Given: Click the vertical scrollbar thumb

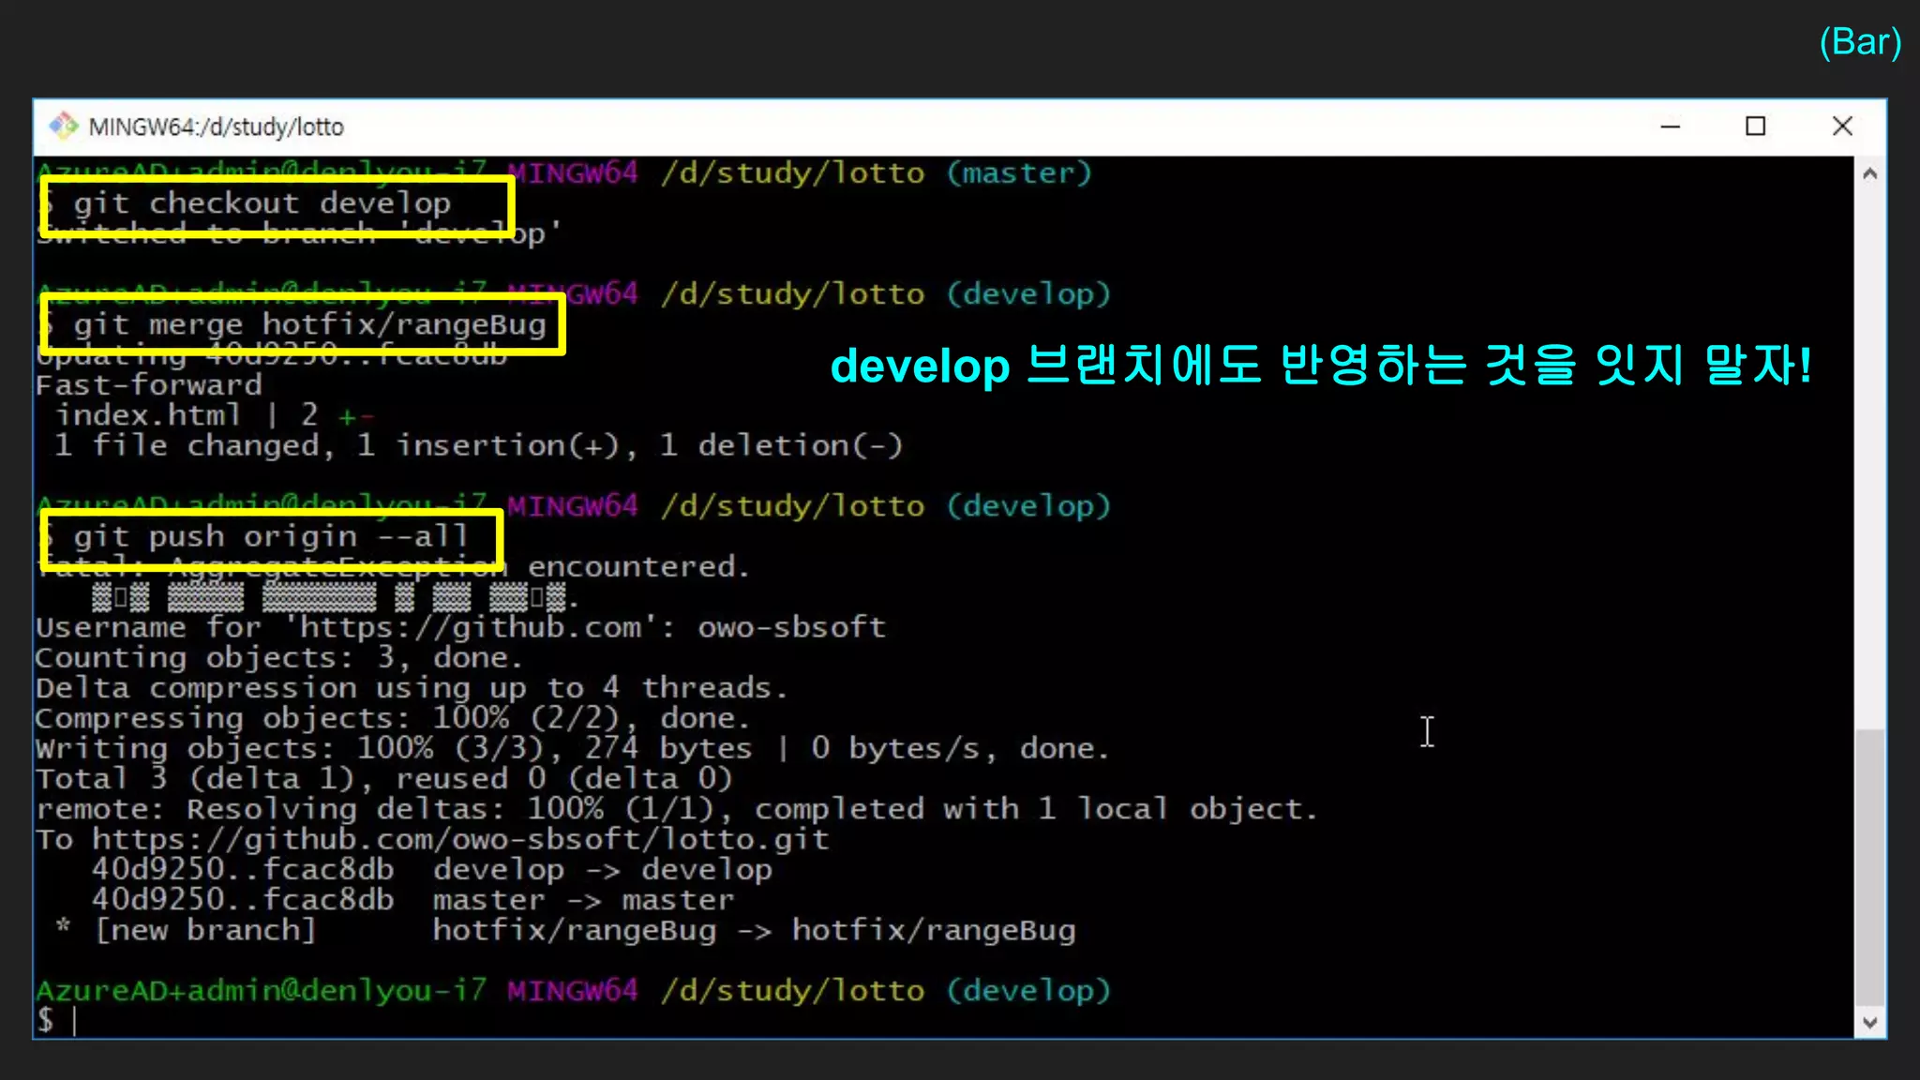Looking at the screenshot, I should [1869, 867].
